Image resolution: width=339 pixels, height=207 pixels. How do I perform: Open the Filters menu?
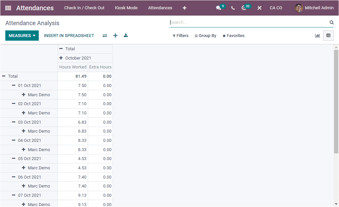[180, 35]
